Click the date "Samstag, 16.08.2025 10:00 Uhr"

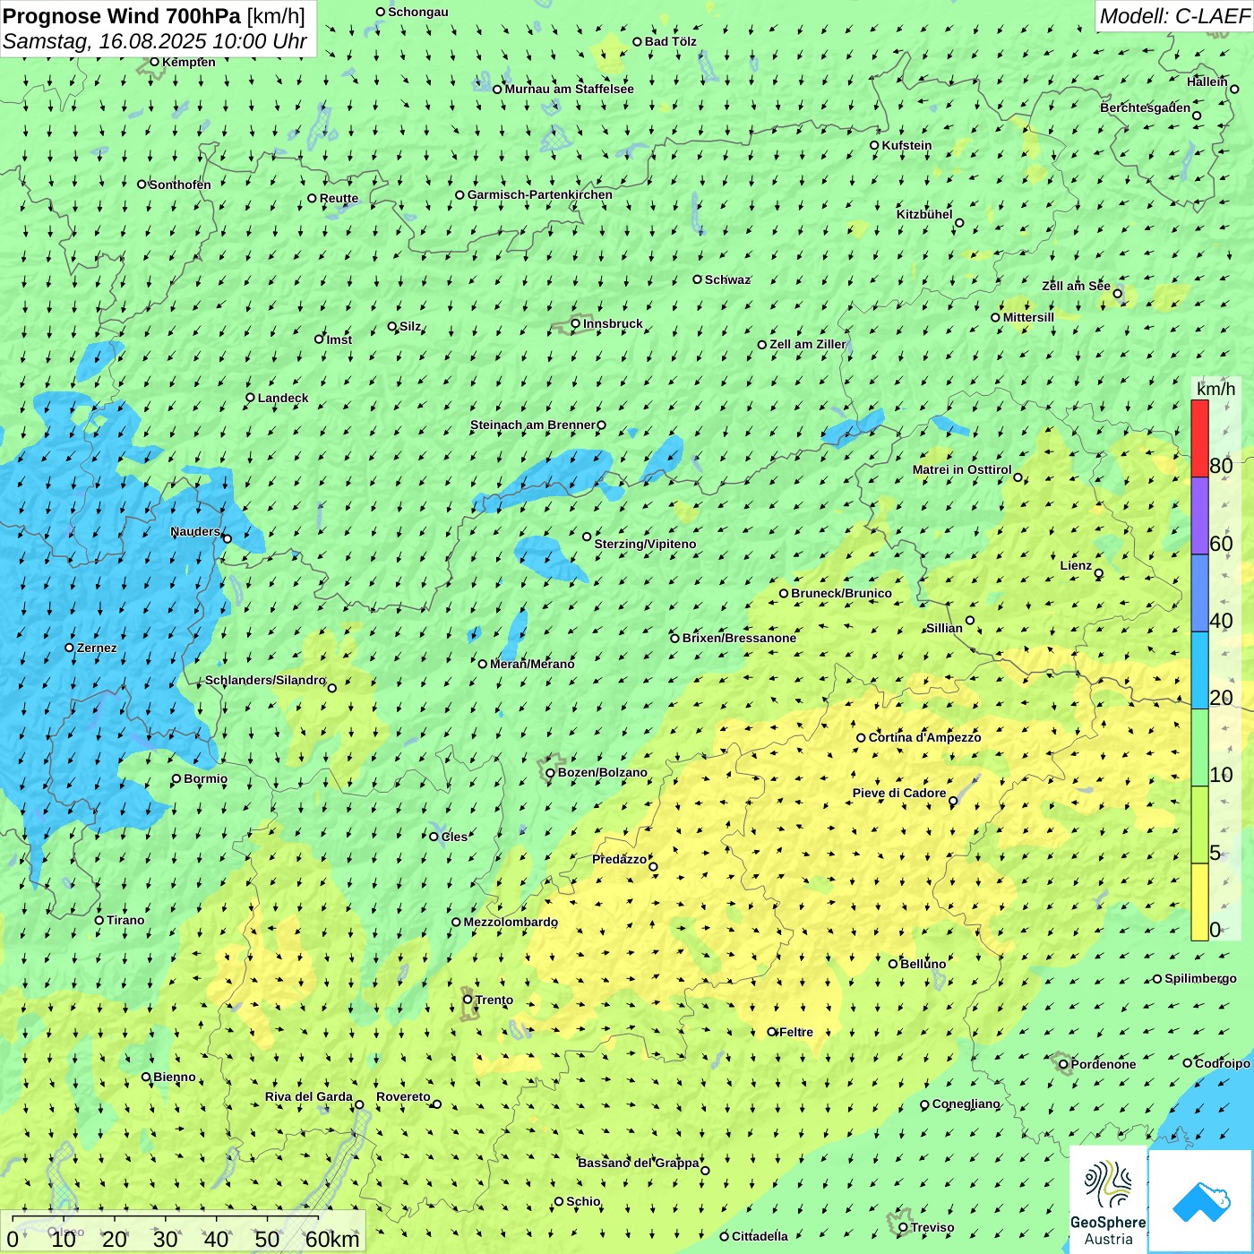(155, 41)
